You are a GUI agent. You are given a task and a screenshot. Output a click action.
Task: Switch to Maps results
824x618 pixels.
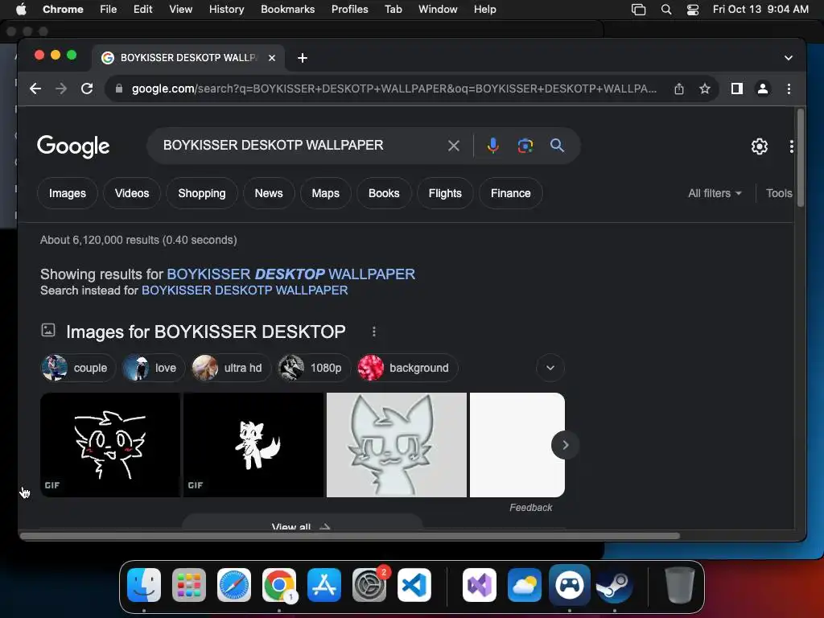(x=325, y=193)
